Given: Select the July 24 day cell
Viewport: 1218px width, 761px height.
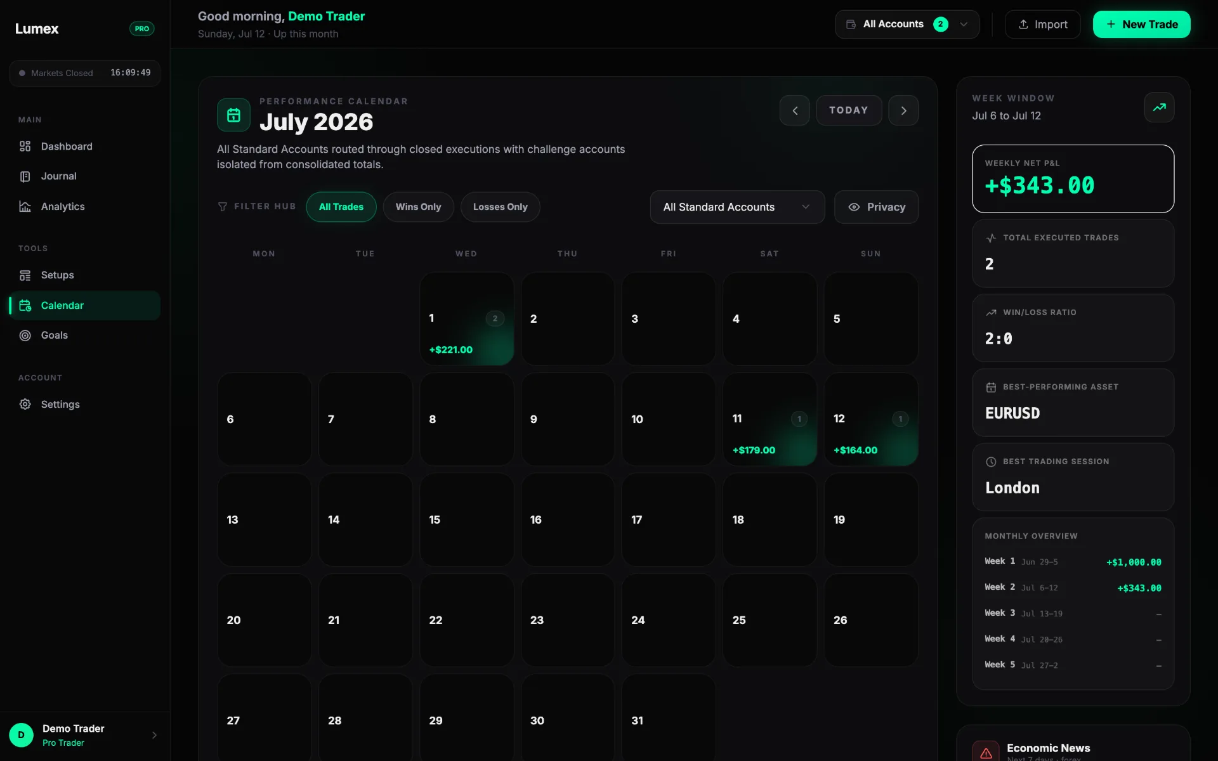Looking at the screenshot, I should 669,620.
